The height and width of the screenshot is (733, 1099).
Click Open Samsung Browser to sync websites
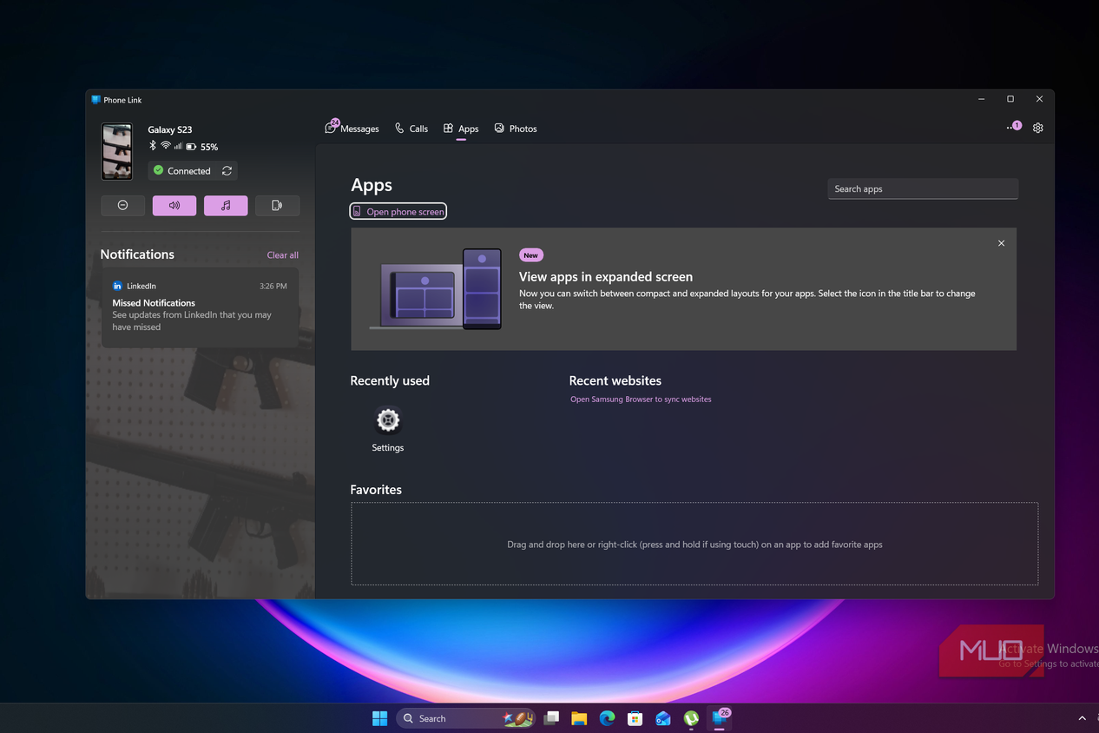641,400
